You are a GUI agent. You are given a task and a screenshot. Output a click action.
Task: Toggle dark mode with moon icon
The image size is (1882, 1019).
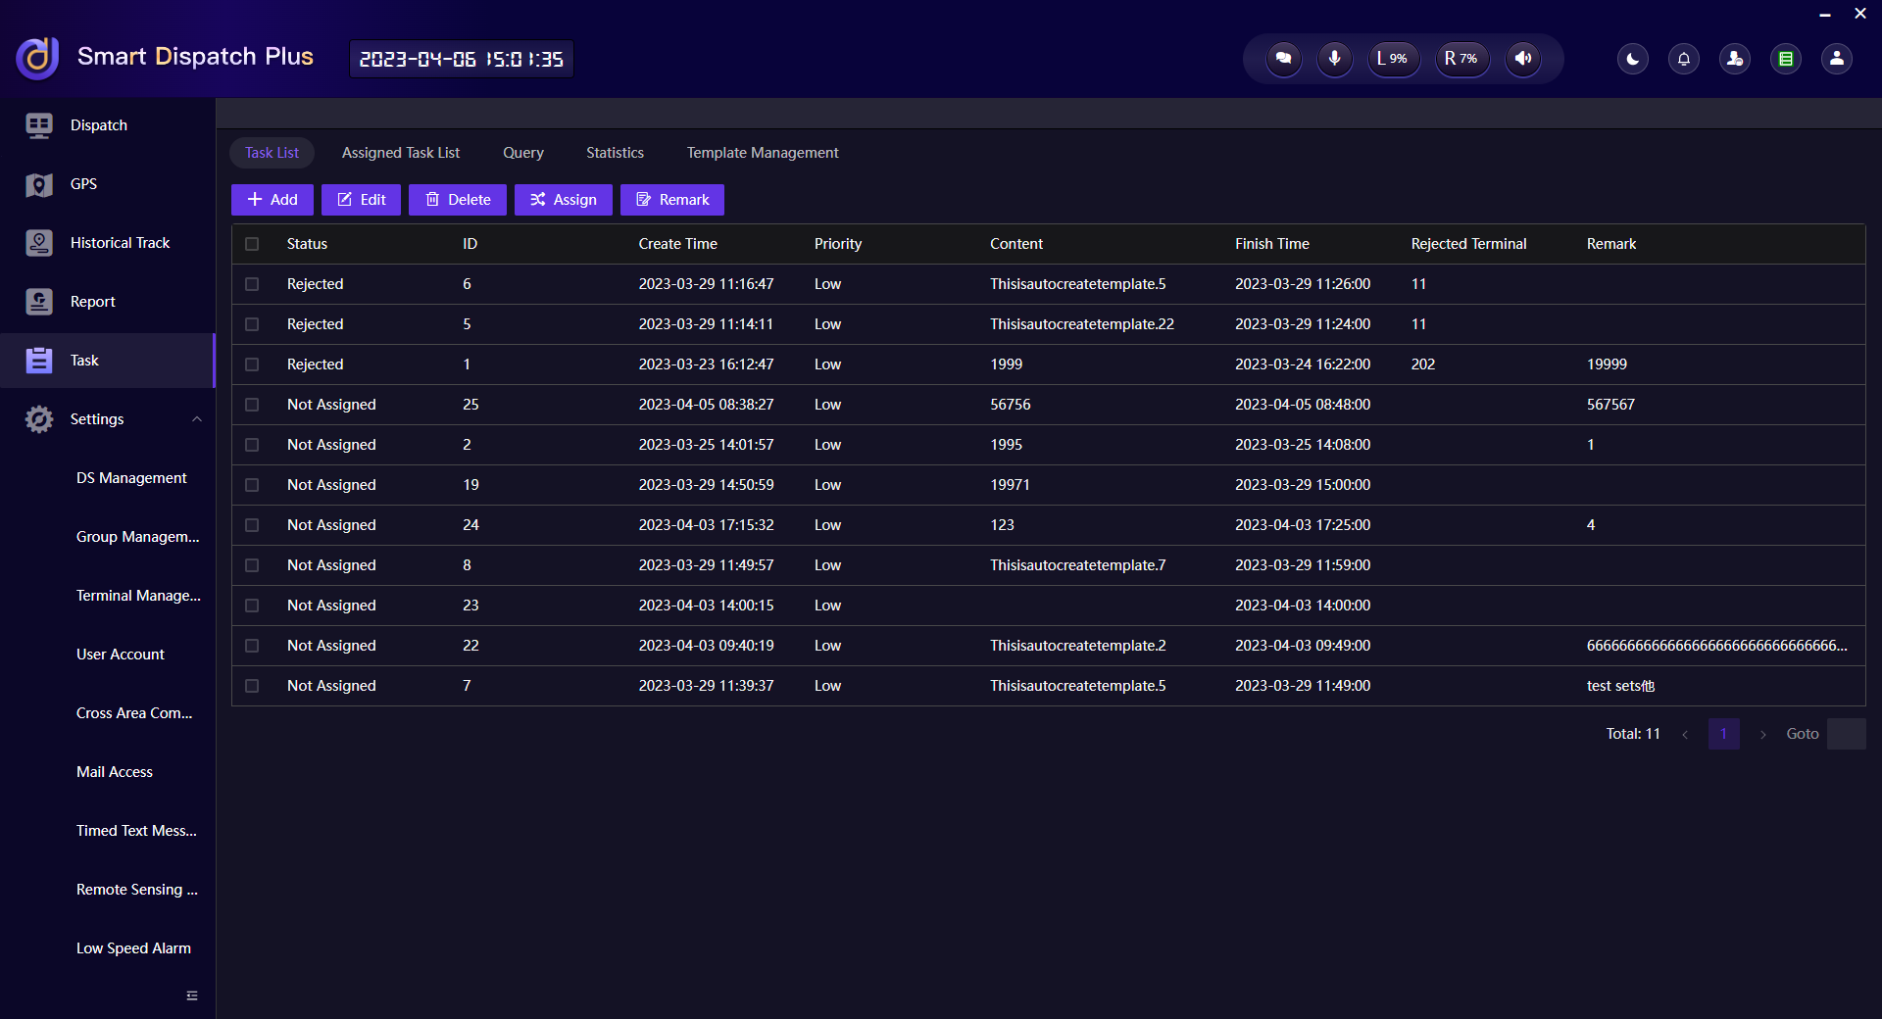(1632, 59)
